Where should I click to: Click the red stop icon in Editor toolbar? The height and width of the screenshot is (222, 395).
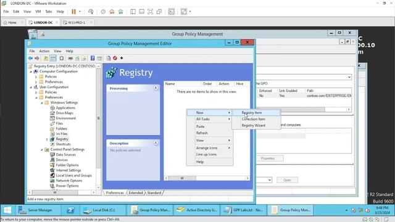coord(115,58)
